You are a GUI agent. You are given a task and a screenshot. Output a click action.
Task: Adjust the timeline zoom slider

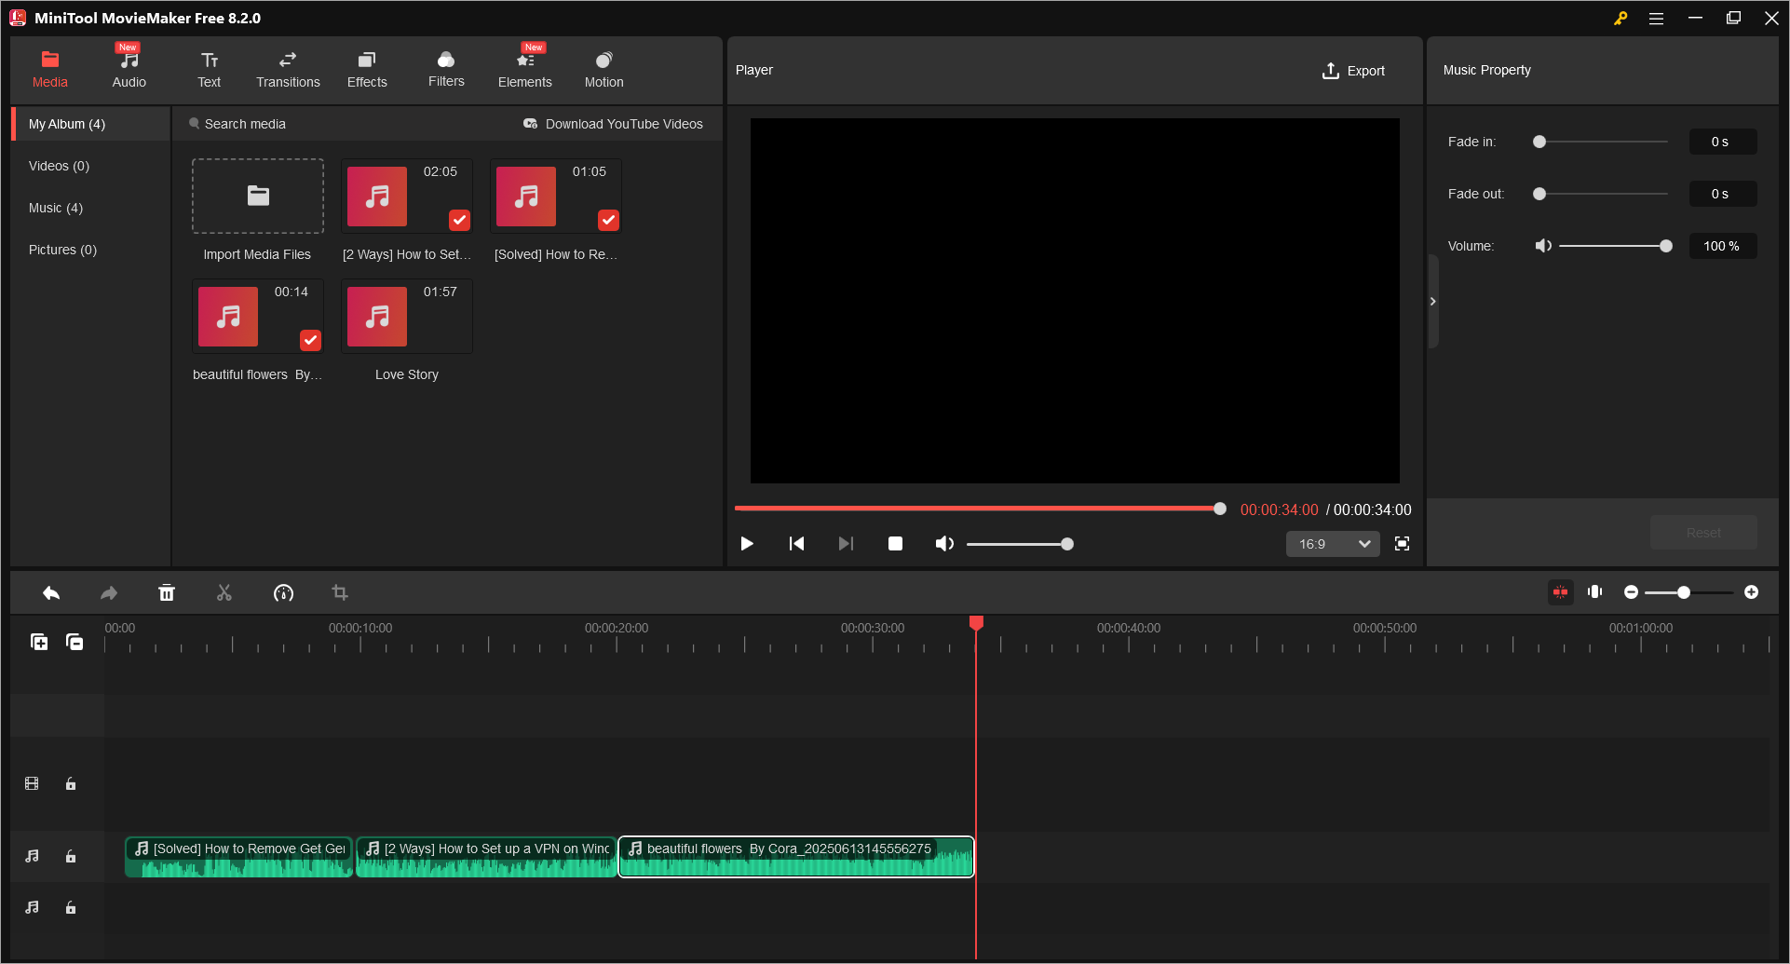[1688, 592]
